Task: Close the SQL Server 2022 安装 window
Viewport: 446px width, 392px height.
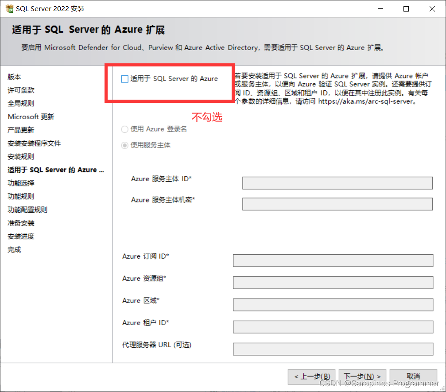Action: tap(432, 9)
